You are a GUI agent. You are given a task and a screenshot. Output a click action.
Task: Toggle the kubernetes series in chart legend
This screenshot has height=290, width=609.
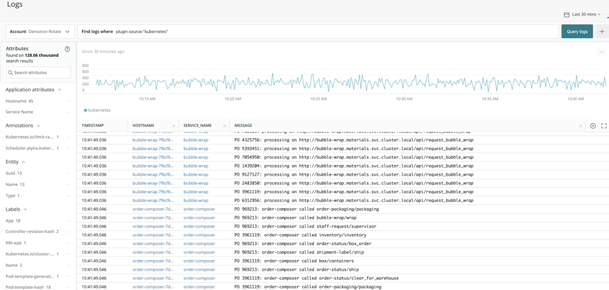tap(97, 110)
